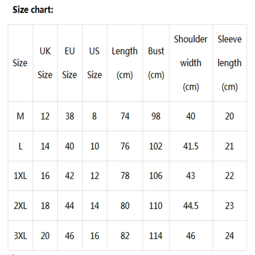The height and width of the screenshot is (255, 255).
Task: Click the '1XL' size row label
Action: coord(20,176)
